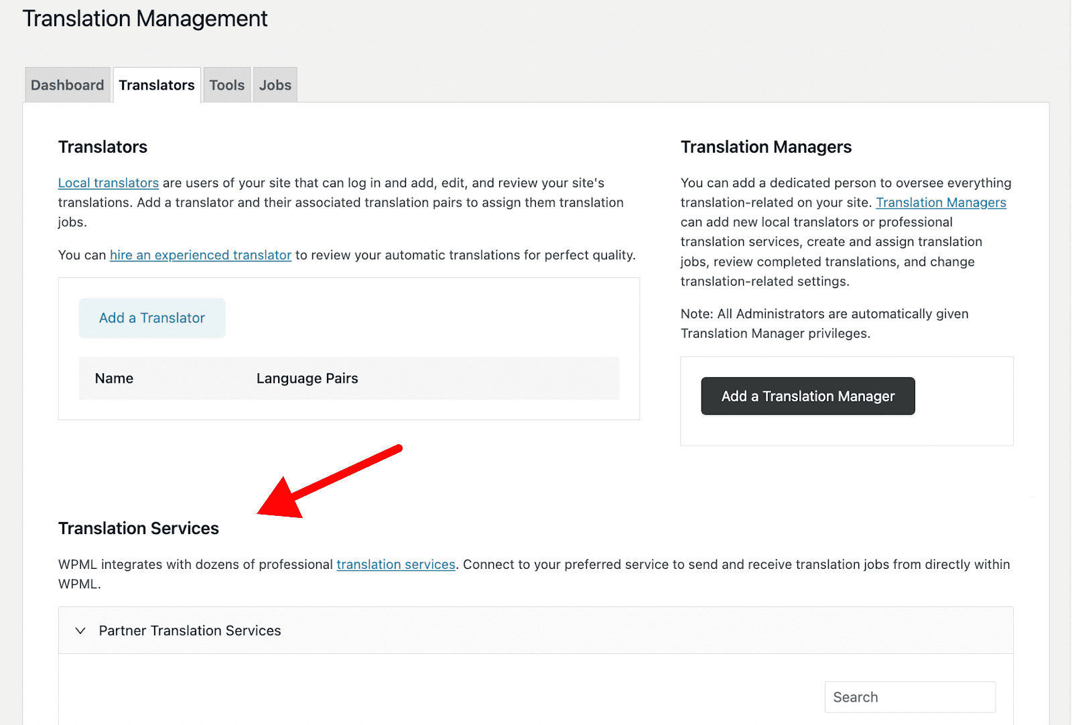
Task: Click the Translation Services heading
Action: click(138, 528)
